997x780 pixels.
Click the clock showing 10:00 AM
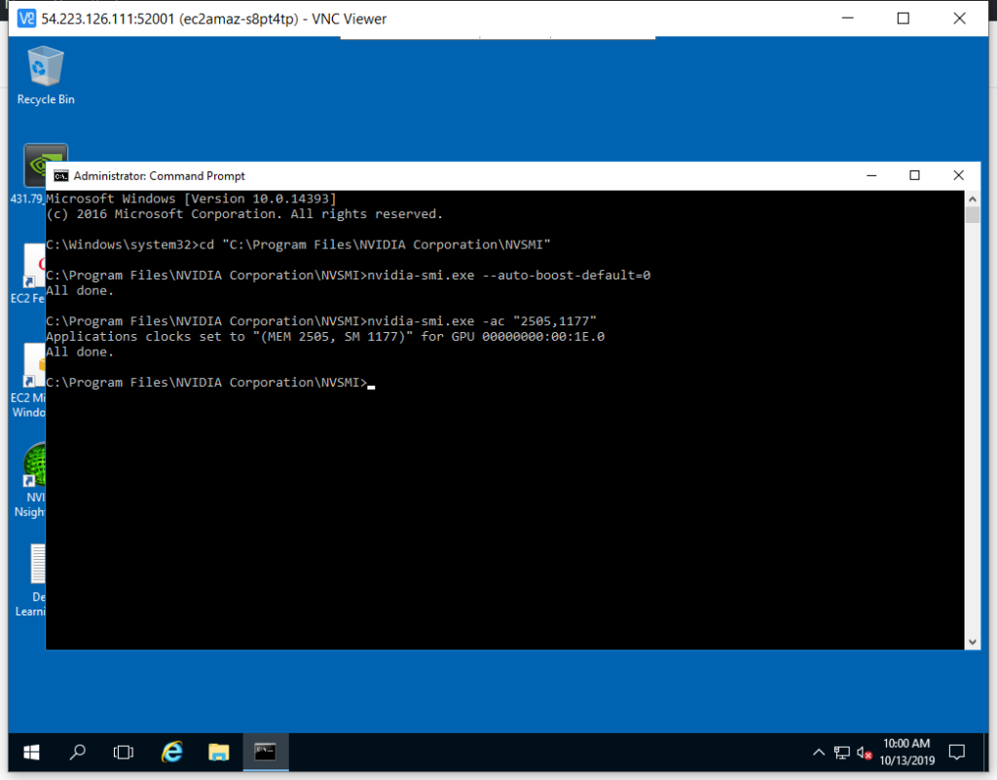pos(906,752)
